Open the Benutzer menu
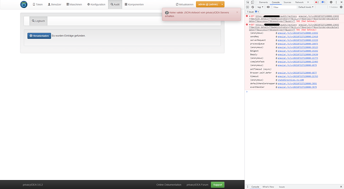Viewport: 344px width, 189px height. point(55,4)
